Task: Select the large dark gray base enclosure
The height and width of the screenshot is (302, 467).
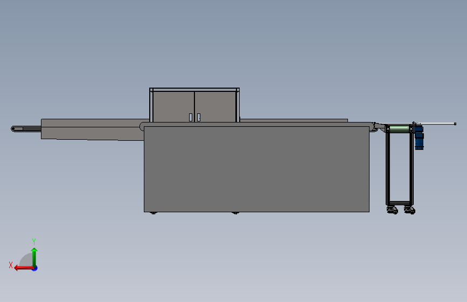Action: point(256,169)
